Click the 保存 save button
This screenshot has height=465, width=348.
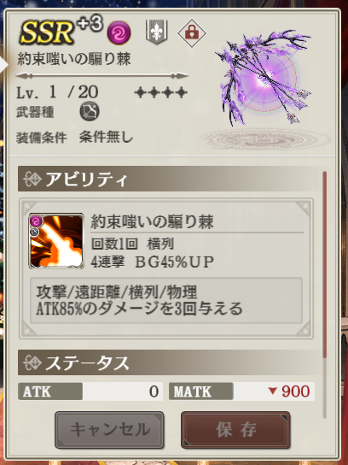click(x=235, y=430)
